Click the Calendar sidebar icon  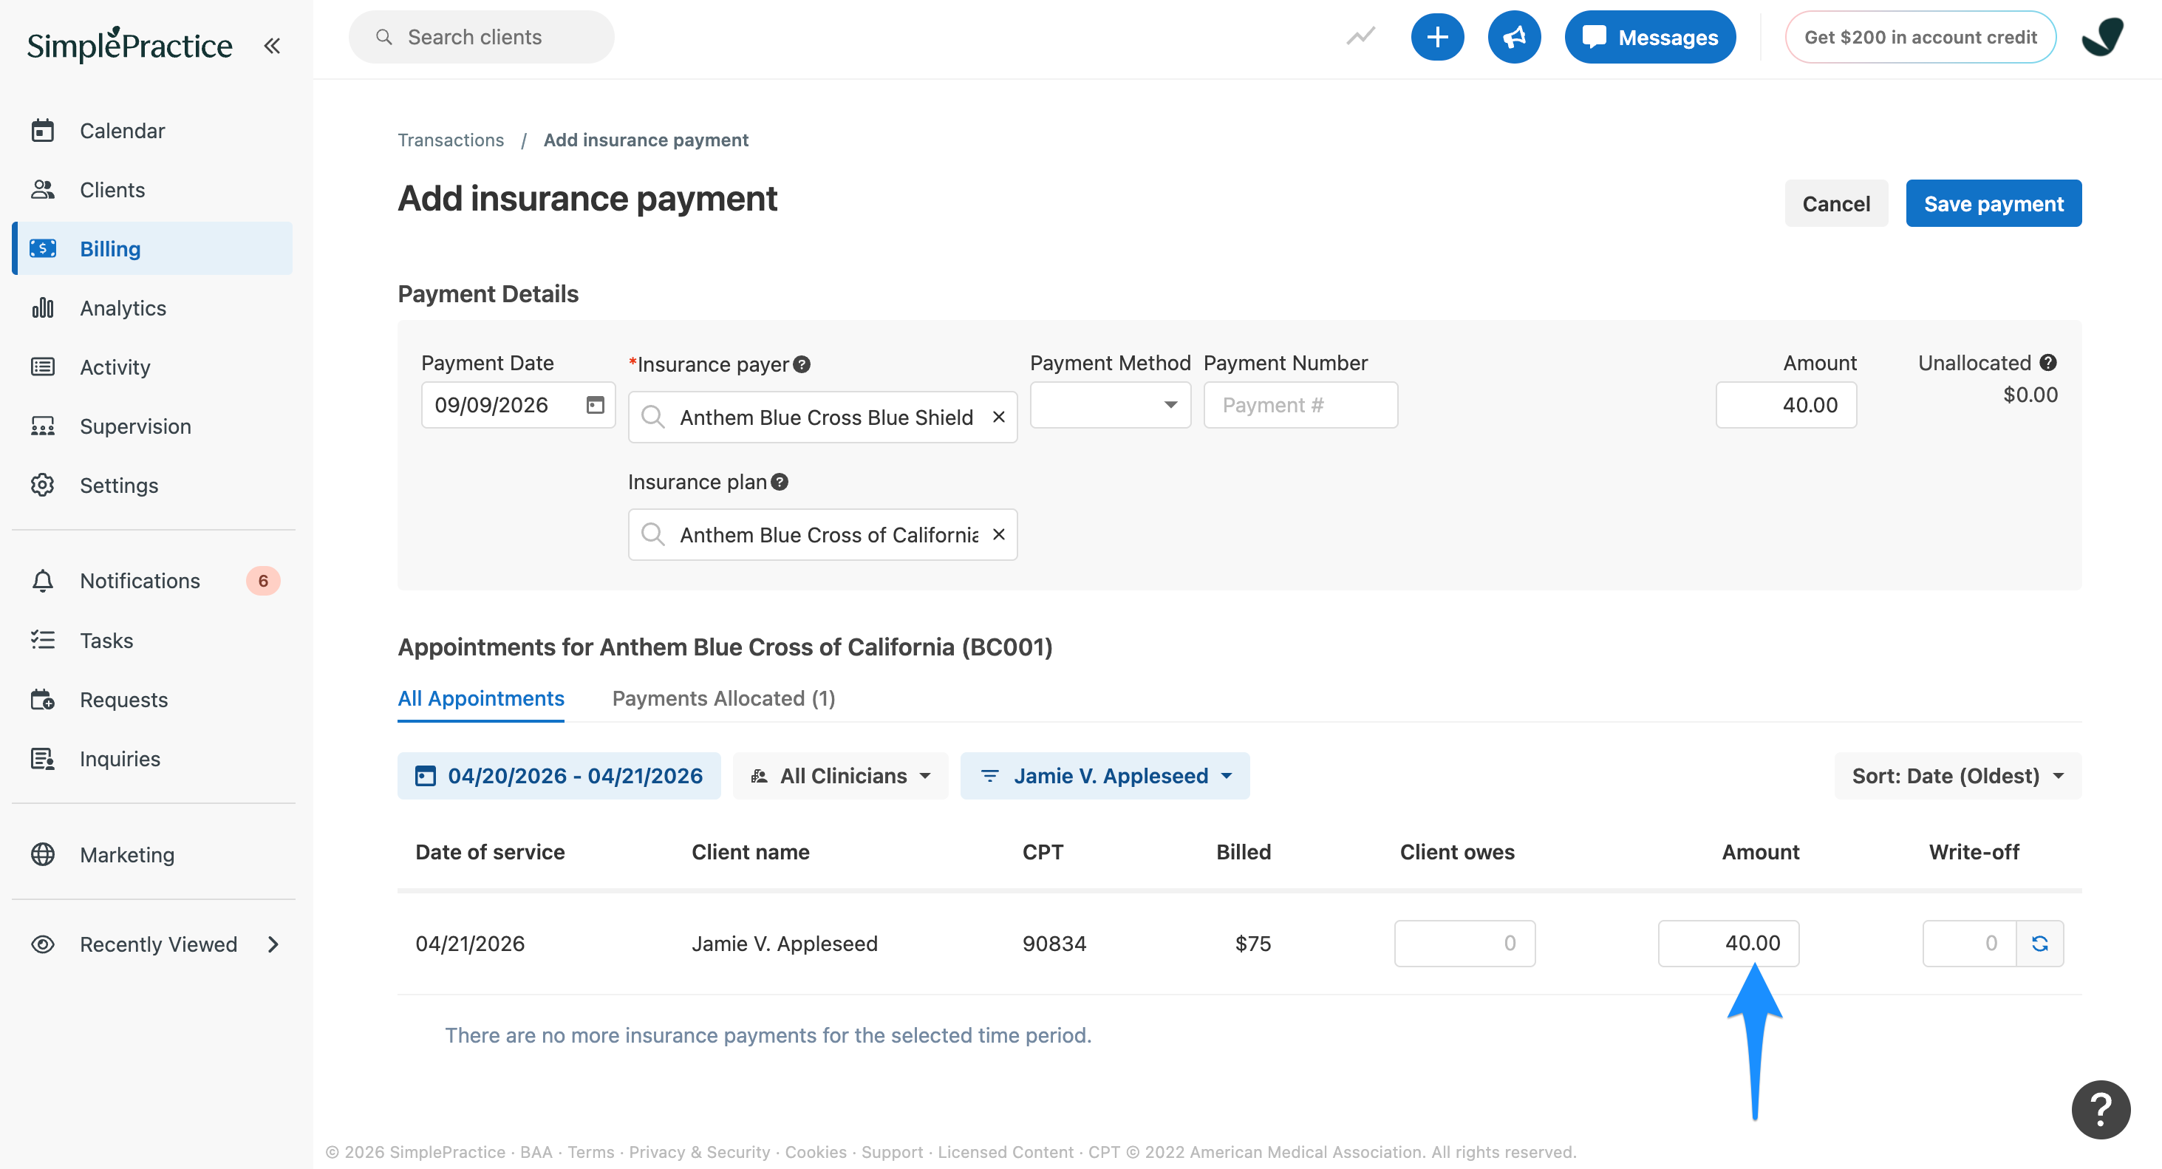coord(43,131)
